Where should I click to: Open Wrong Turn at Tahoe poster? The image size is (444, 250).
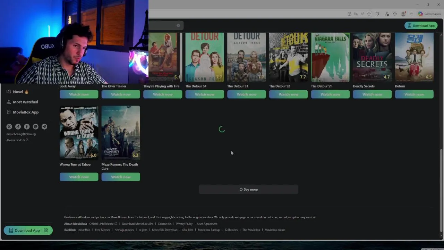pos(79,133)
